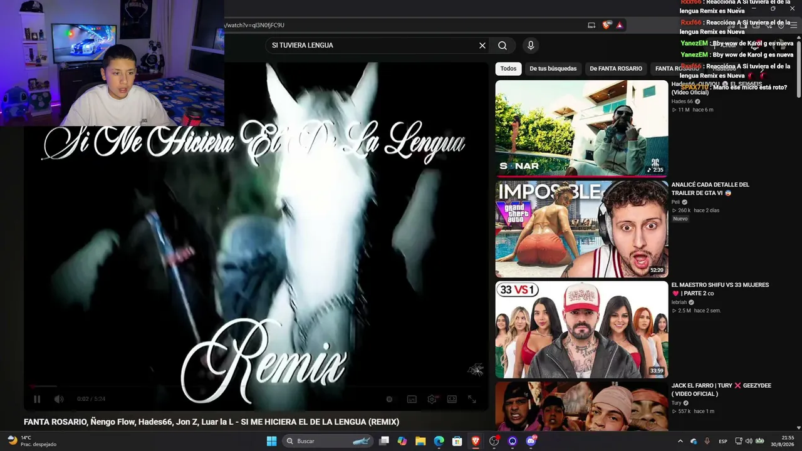The width and height of the screenshot is (802, 451).
Task: Visit the Hades 66 channel
Action: coord(682,101)
